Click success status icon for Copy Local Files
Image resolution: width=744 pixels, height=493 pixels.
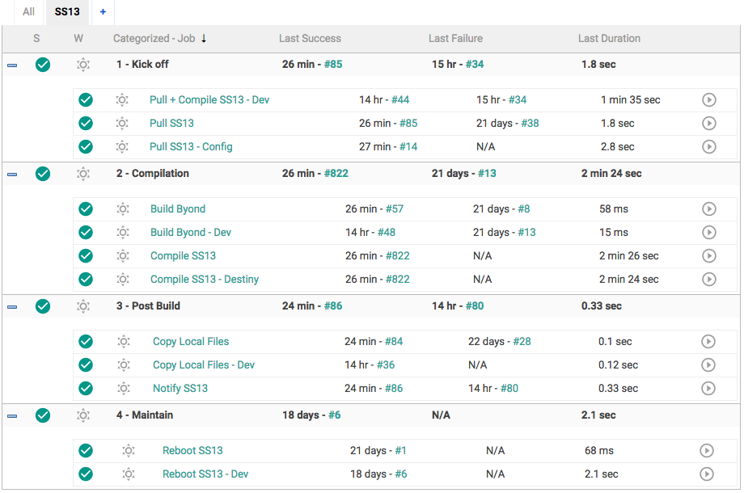(x=86, y=342)
